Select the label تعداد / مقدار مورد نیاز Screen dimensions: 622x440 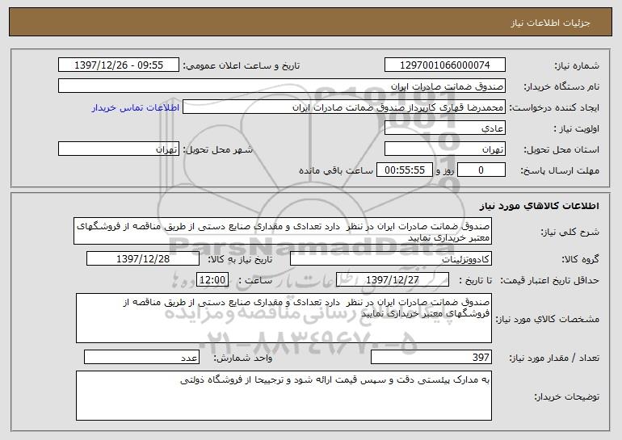[x=554, y=358]
